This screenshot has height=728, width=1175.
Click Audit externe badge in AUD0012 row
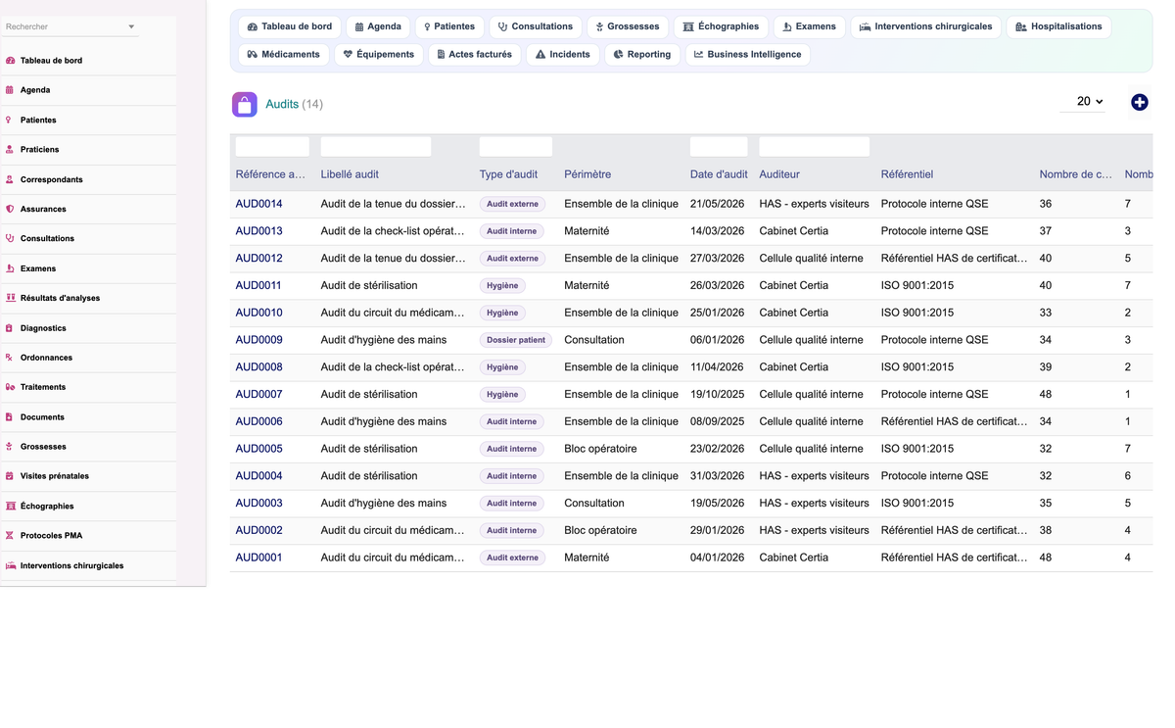[512, 259]
